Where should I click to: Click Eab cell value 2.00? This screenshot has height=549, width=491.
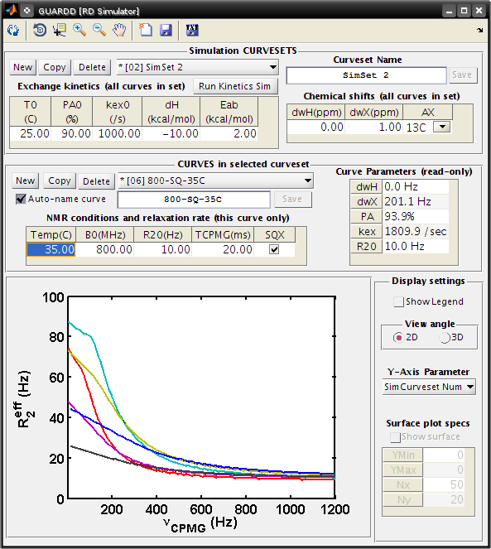coord(229,133)
